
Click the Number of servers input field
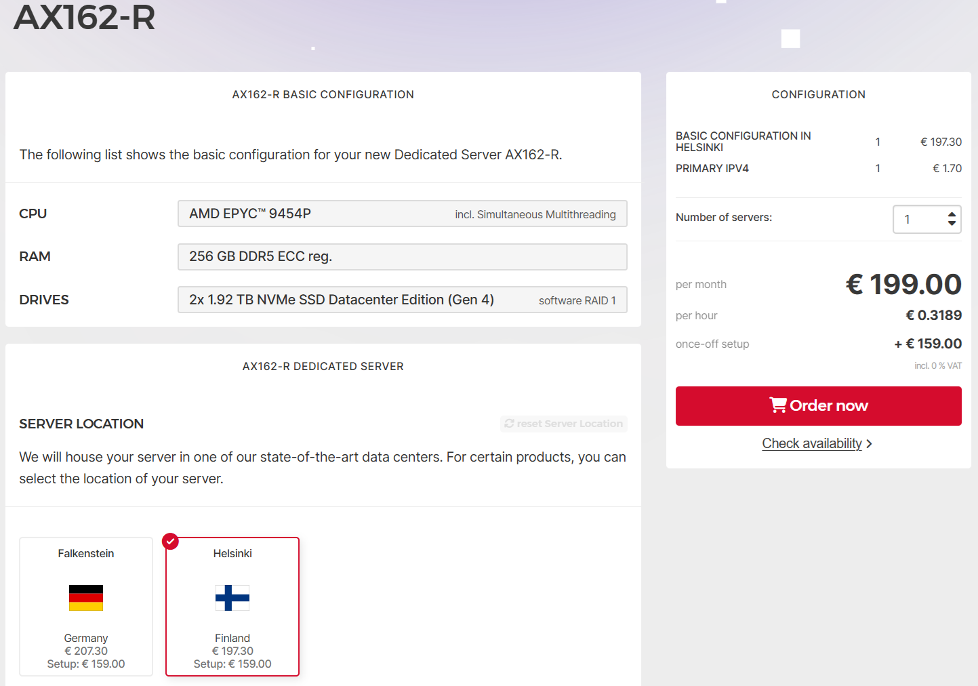coord(927,219)
